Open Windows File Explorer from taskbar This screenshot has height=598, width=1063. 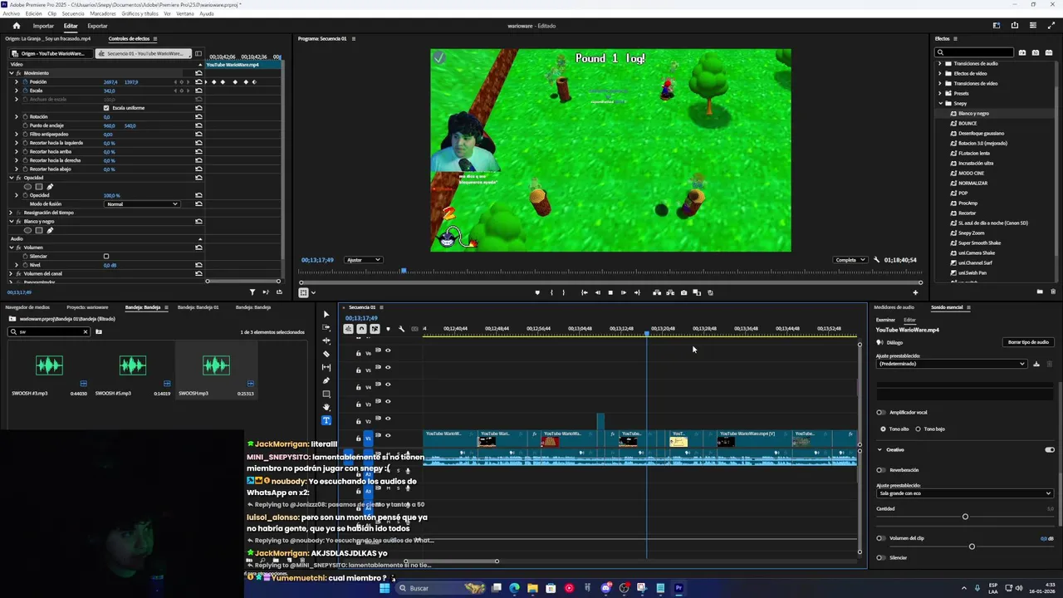click(532, 588)
